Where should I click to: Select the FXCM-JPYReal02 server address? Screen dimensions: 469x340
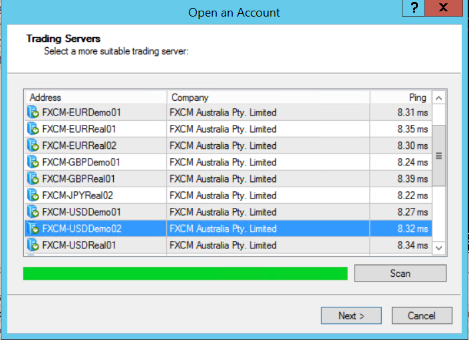click(x=78, y=195)
